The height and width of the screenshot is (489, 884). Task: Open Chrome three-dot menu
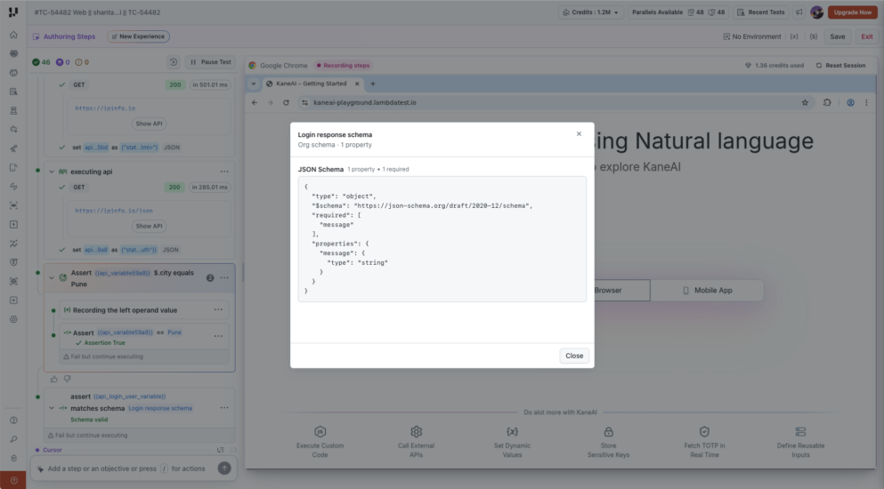pos(866,102)
